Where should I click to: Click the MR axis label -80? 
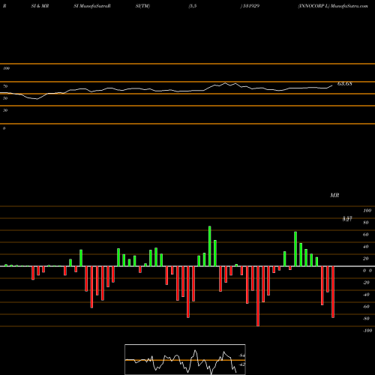[x=366, y=319]
